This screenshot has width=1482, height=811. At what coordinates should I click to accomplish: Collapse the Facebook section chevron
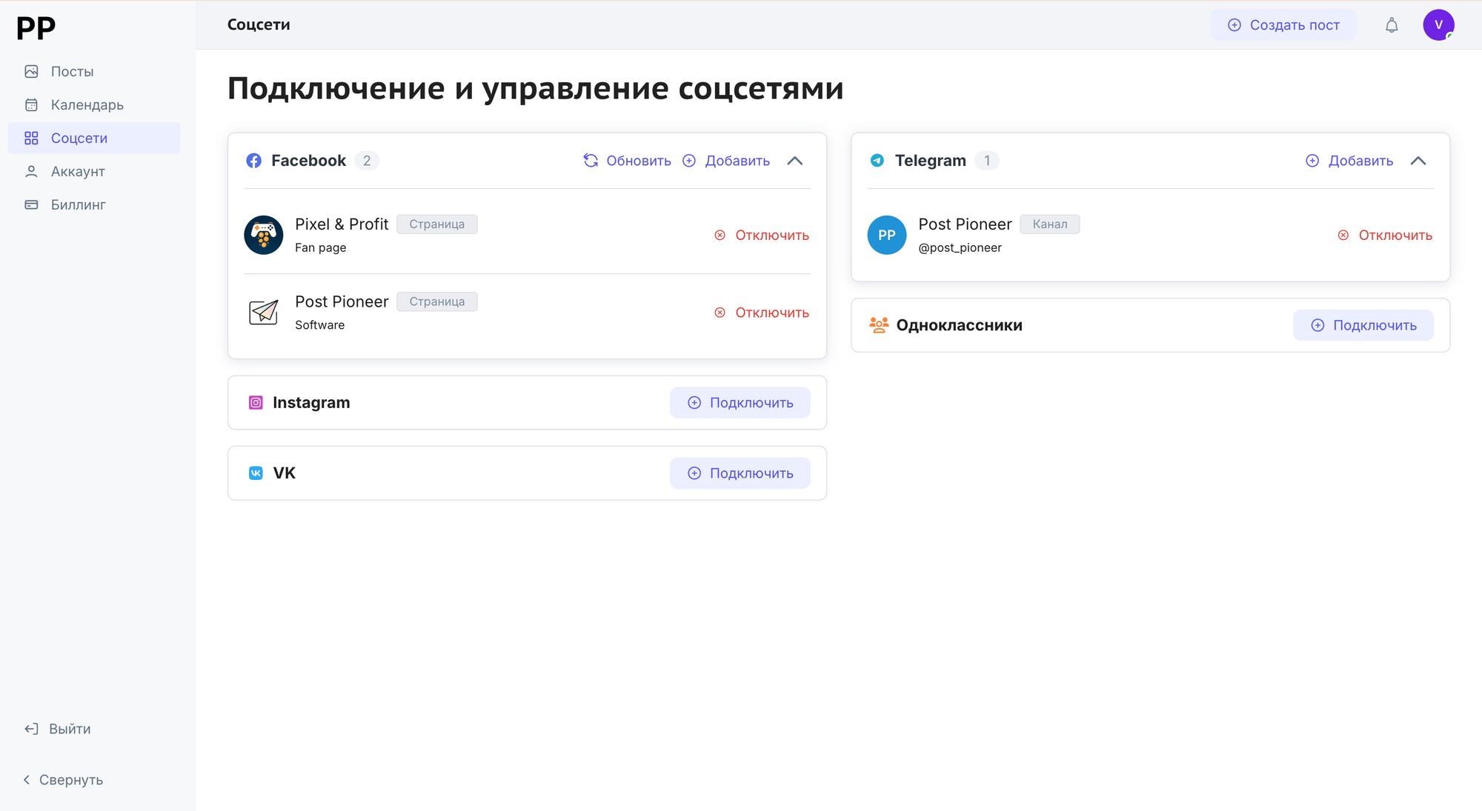click(794, 161)
